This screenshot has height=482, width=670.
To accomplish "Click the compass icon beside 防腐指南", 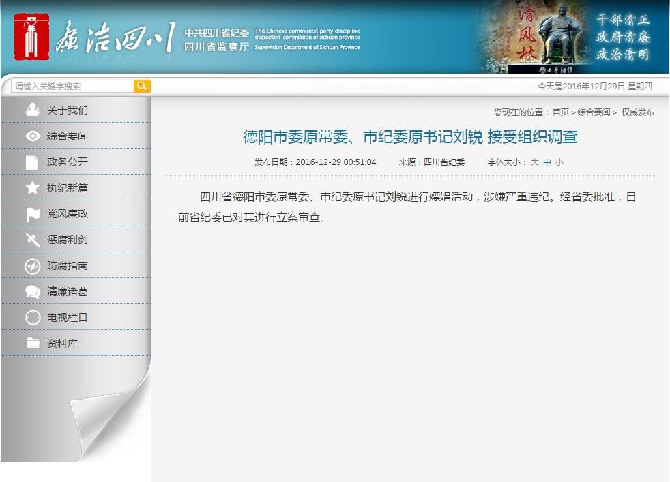I will (x=32, y=266).
